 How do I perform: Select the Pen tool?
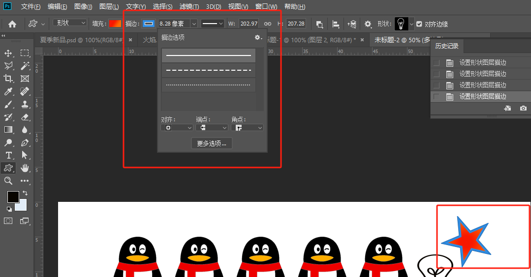25,142
